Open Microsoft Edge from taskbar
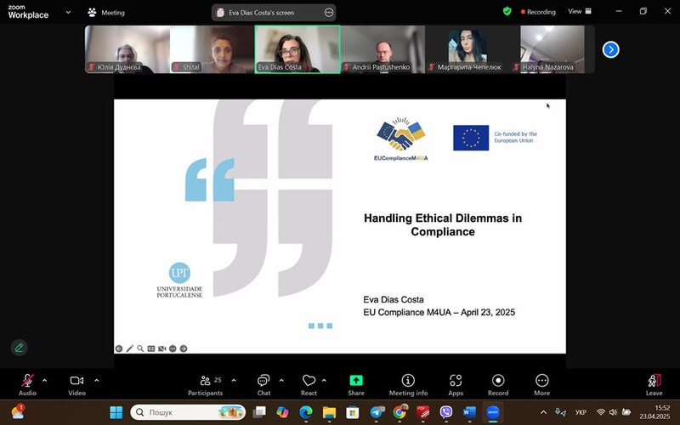This screenshot has height=425, width=680. tap(306, 412)
